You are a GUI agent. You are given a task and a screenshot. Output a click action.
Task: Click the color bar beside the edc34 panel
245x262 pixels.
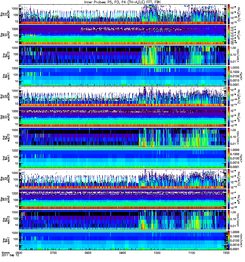point(229,179)
